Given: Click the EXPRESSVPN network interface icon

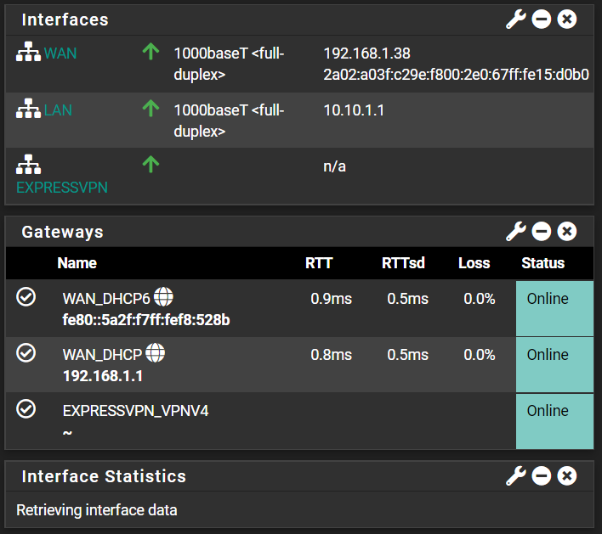Looking at the screenshot, I should coord(28,165).
